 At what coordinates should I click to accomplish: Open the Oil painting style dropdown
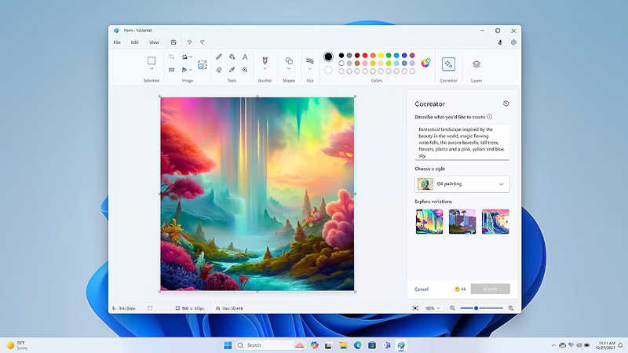[x=462, y=184]
